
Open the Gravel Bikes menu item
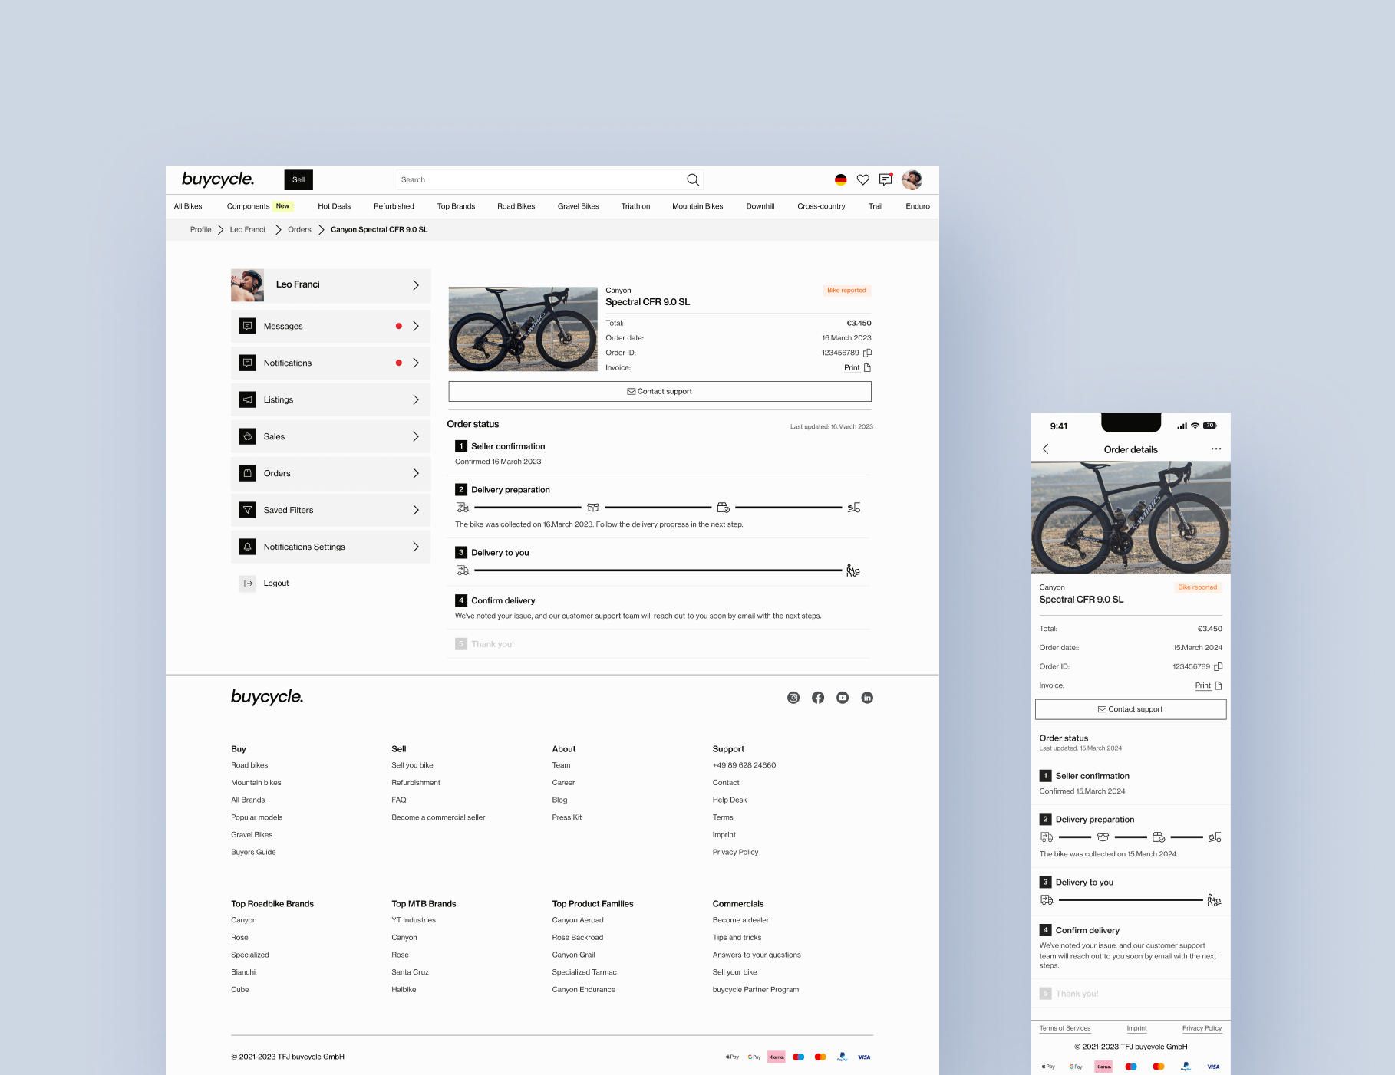pyautogui.click(x=579, y=206)
